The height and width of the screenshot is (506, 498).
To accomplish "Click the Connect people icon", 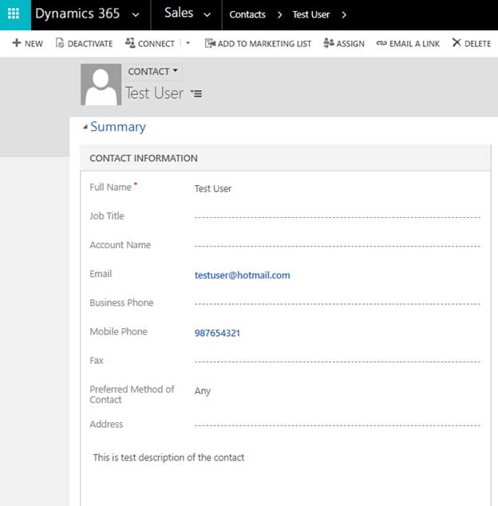I will (130, 43).
